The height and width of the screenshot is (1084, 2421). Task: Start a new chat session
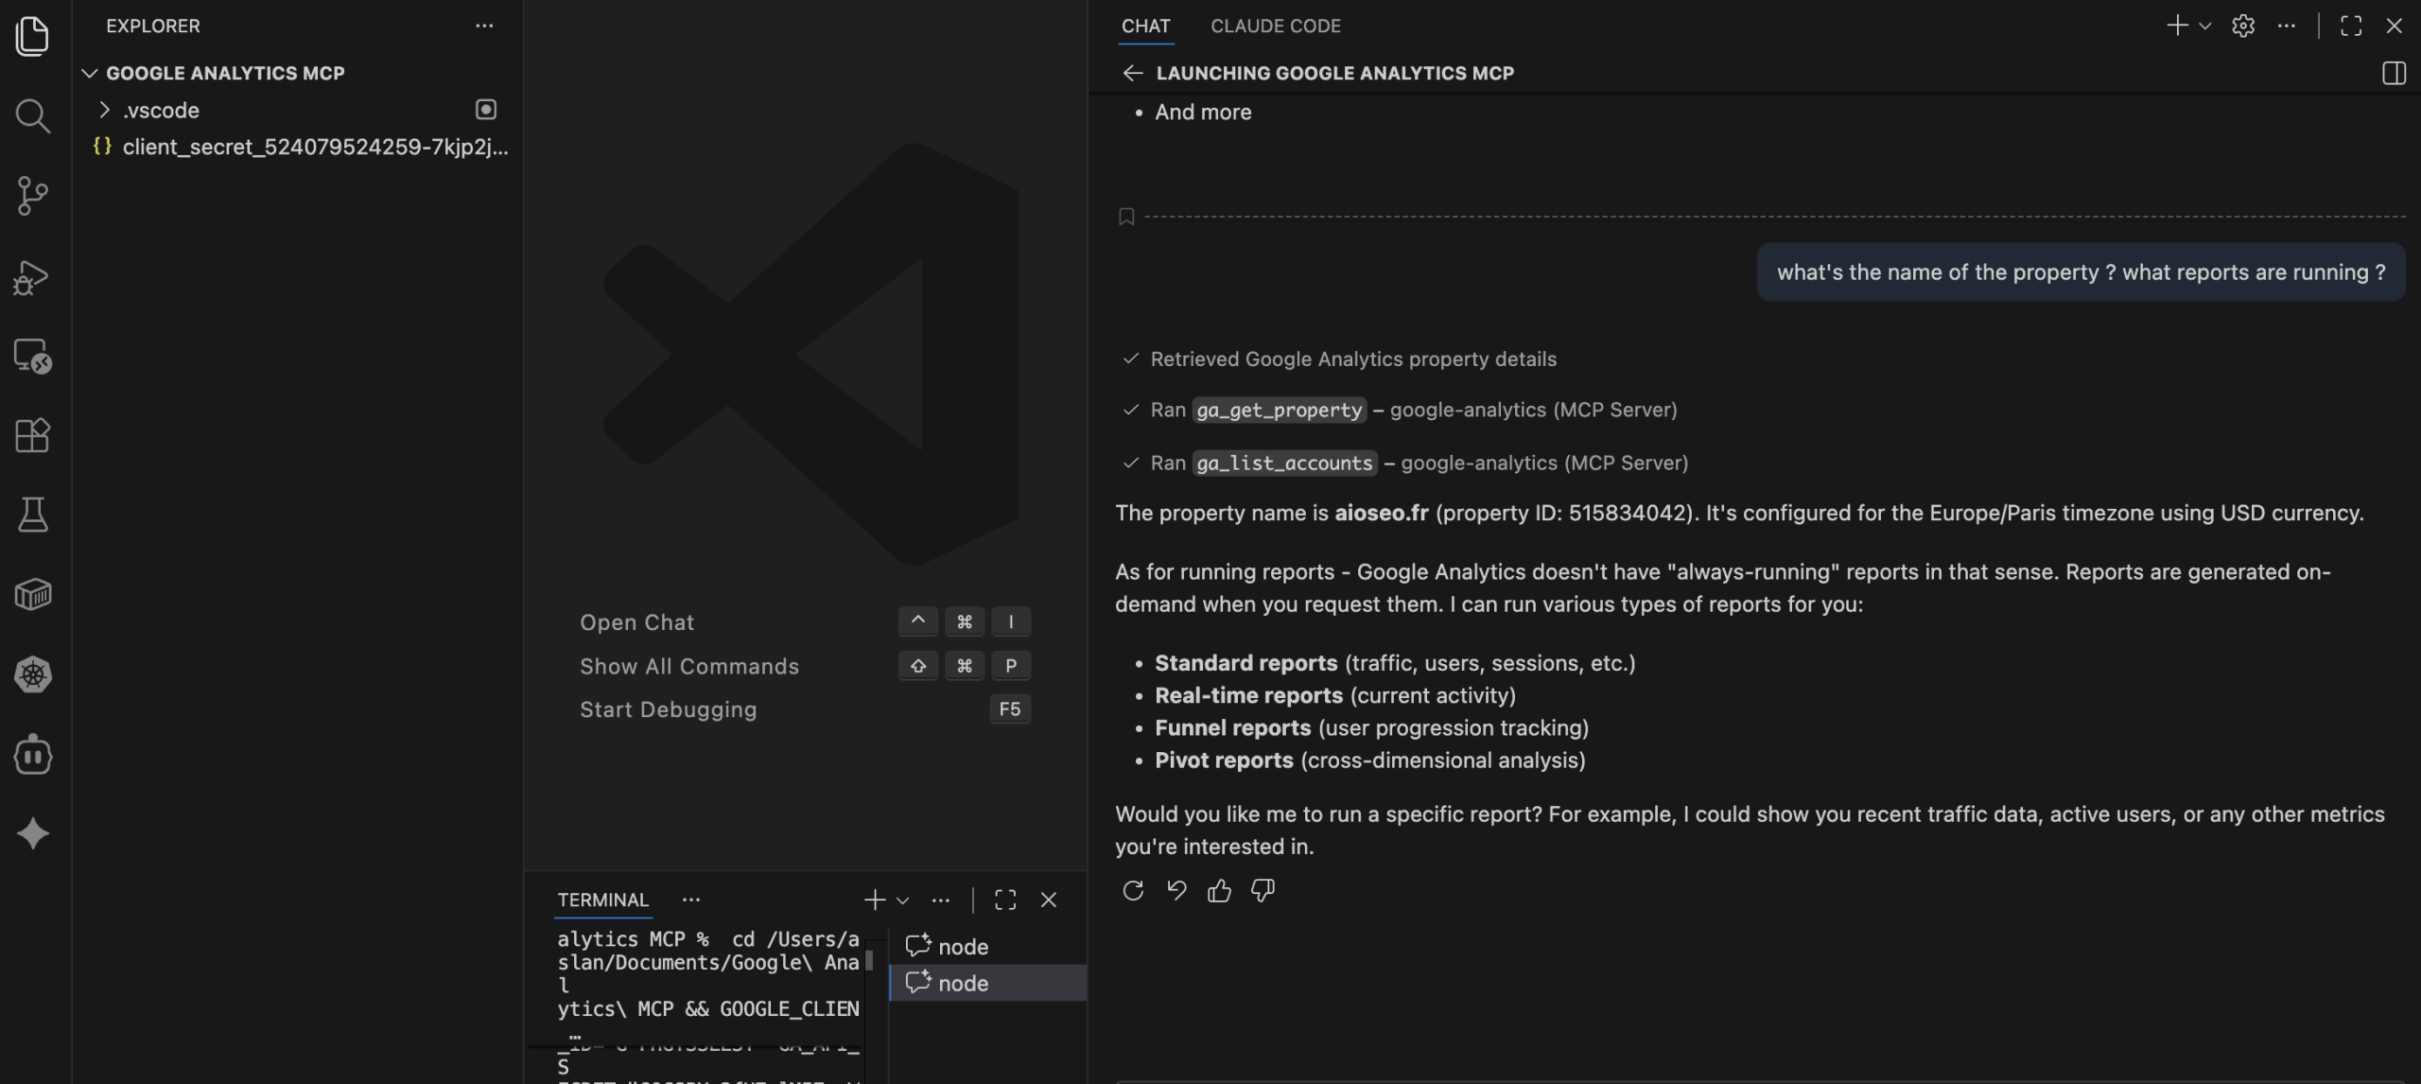coord(2176,26)
